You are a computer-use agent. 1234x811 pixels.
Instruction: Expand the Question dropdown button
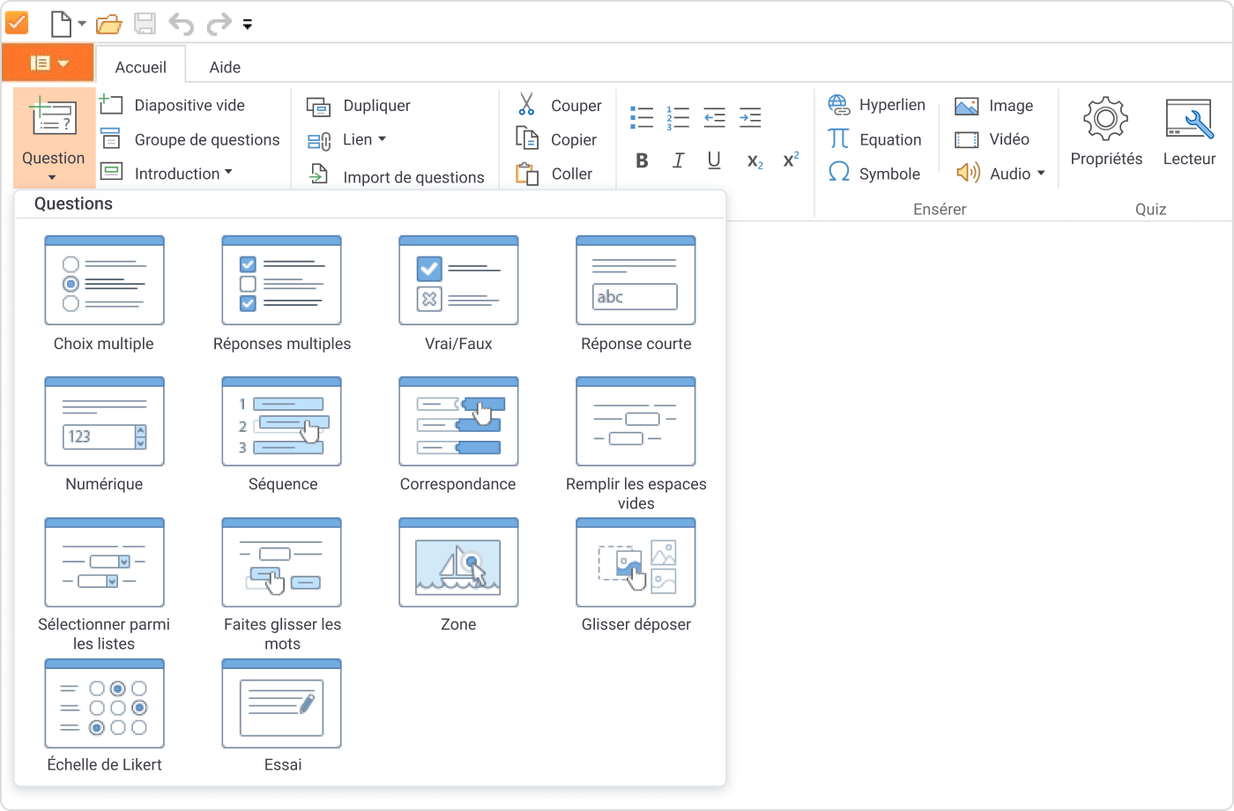pos(54,138)
